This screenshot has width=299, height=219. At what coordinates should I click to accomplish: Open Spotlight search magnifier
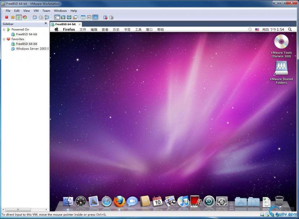click(290, 29)
